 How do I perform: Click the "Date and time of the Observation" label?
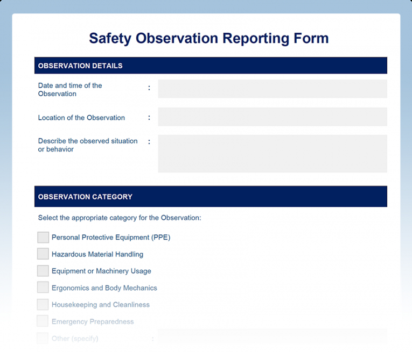[x=70, y=89]
